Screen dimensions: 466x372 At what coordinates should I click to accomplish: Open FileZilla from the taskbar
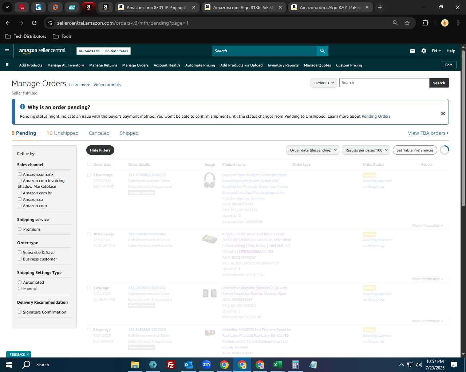pyautogui.click(x=170, y=365)
